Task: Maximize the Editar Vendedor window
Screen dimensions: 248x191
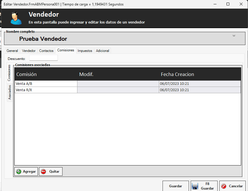Action: click(228, 4)
